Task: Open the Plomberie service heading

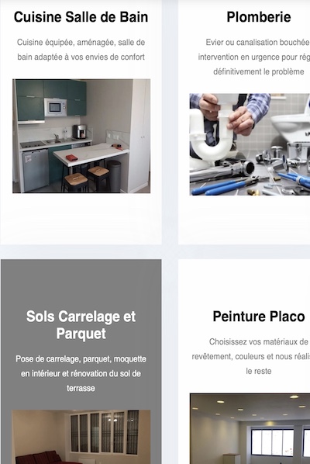Action: tap(259, 17)
